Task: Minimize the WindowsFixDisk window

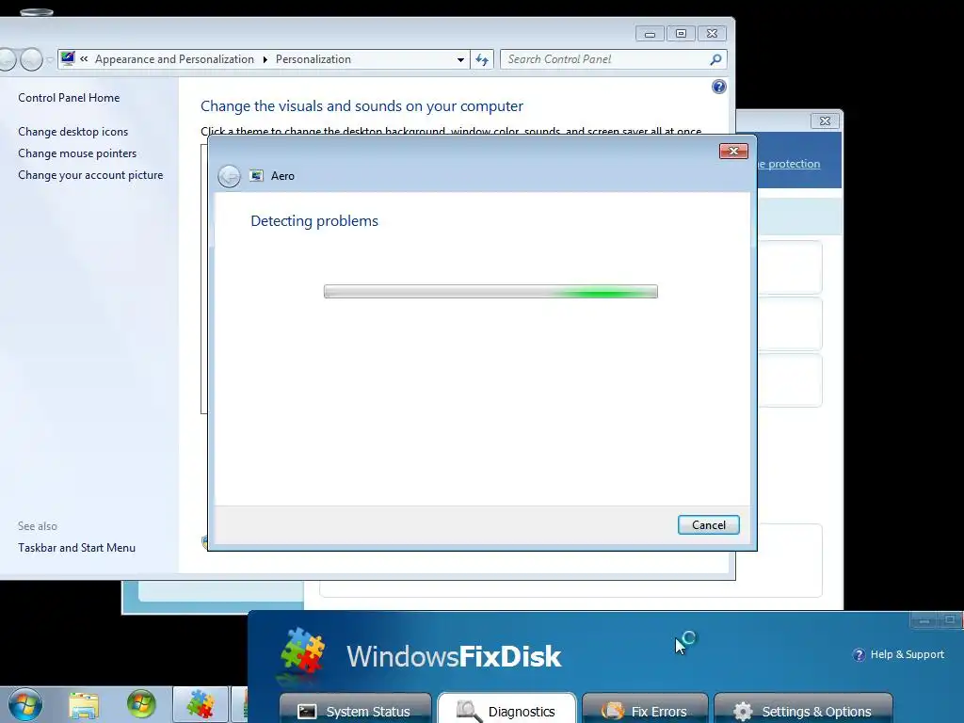Action: point(924,620)
